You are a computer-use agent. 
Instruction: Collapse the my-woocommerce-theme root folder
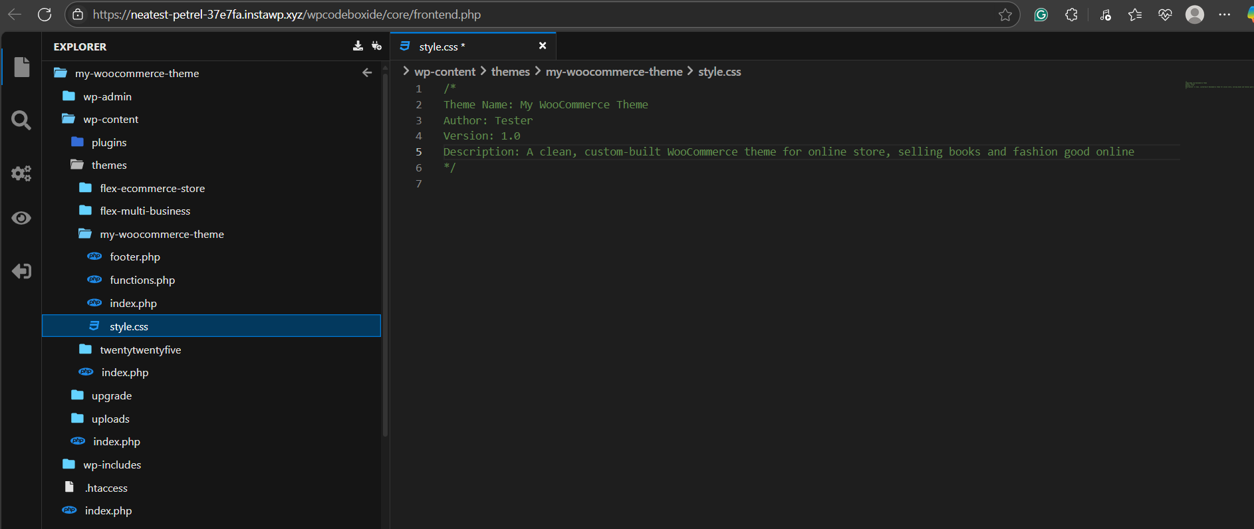tap(137, 73)
